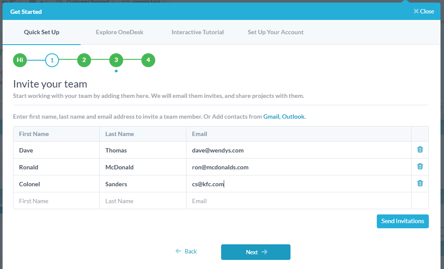The height and width of the screenshot is (269, 444).
Task: Jump to step Hi in the progress bar
Action: (20, 60)
